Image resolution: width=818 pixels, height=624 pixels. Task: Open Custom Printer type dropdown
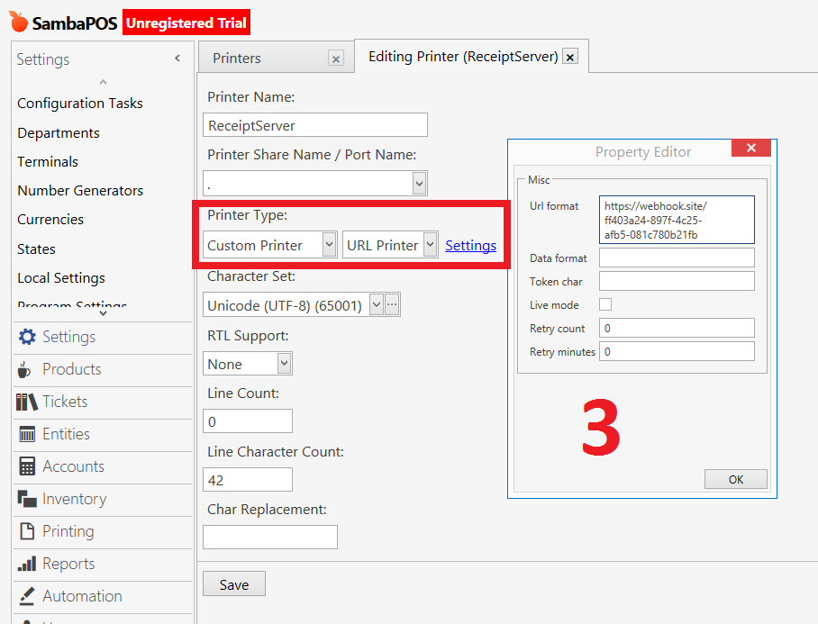point(329,245)
